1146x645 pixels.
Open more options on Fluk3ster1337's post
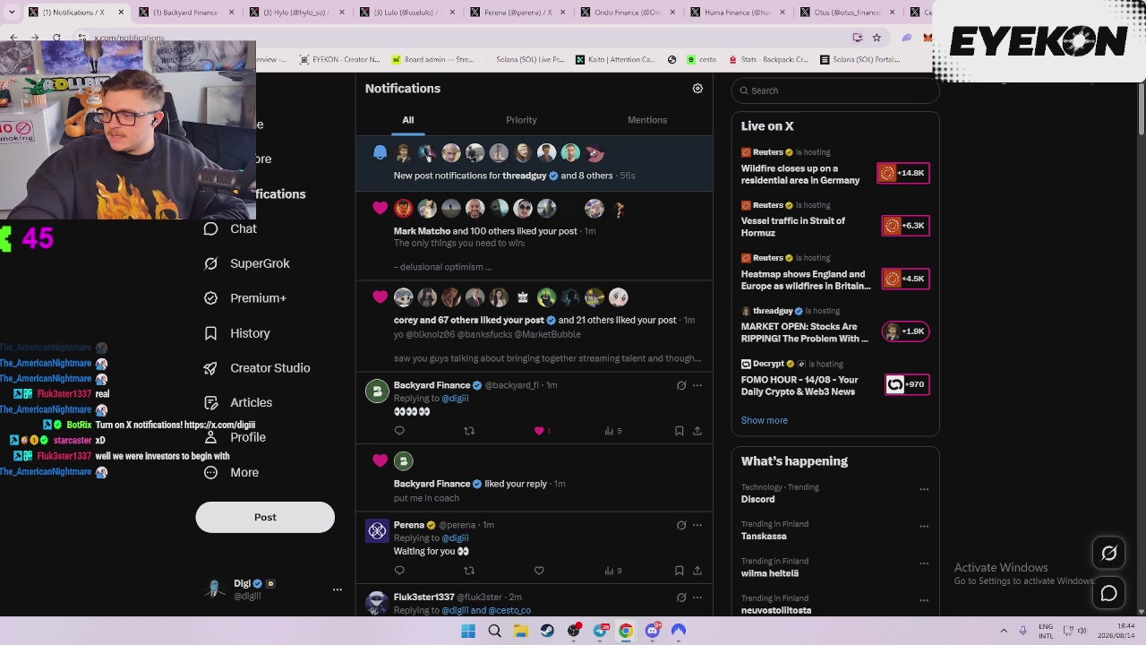(x=697, y=598)
